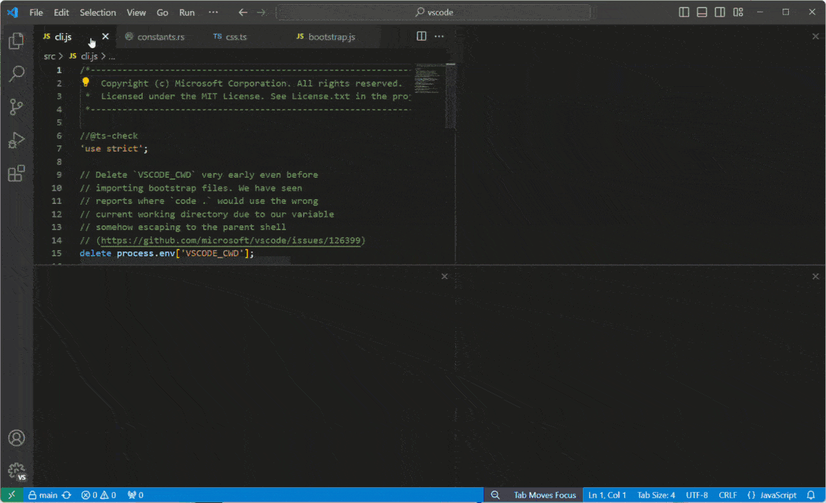This screenshot has width=826, height=503.
Task: Click the Split Editor Right icon
Action: click(422, 37)
